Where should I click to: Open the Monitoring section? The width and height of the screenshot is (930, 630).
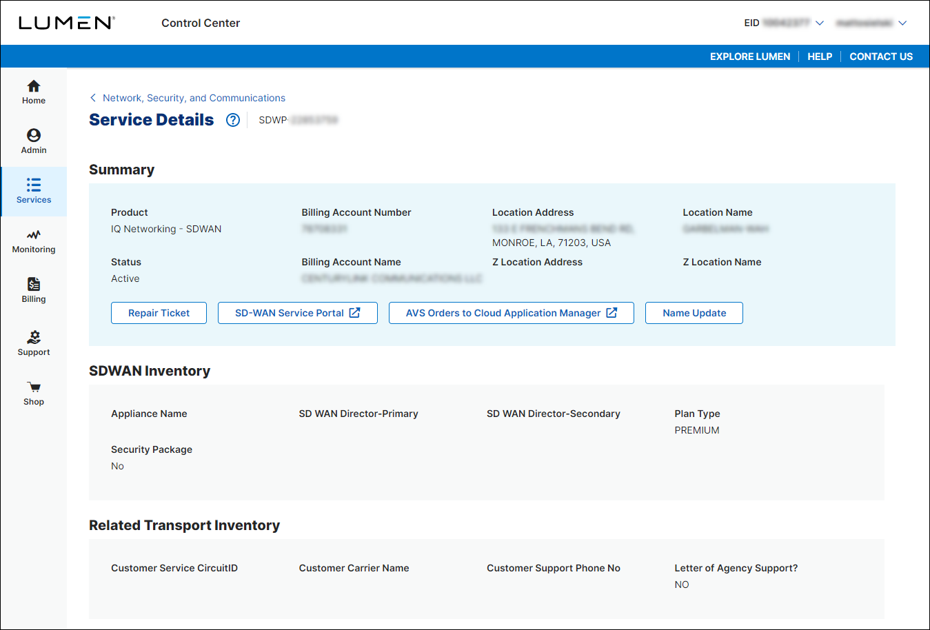[x=34, y=241]
